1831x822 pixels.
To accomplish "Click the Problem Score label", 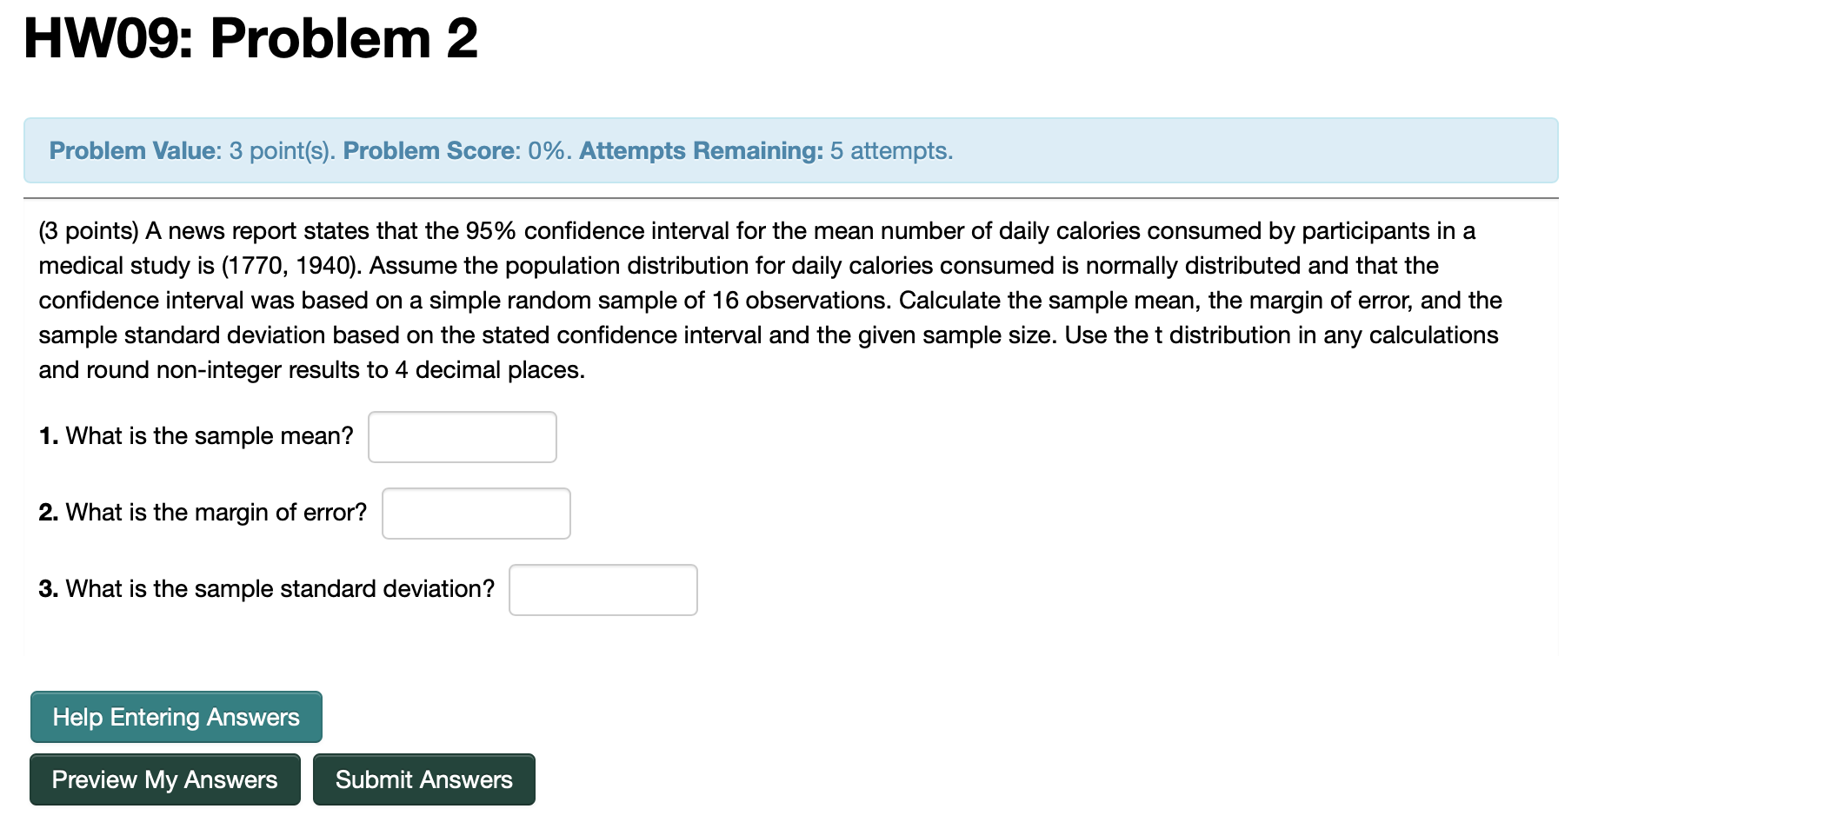I will (x=428, y=150).
